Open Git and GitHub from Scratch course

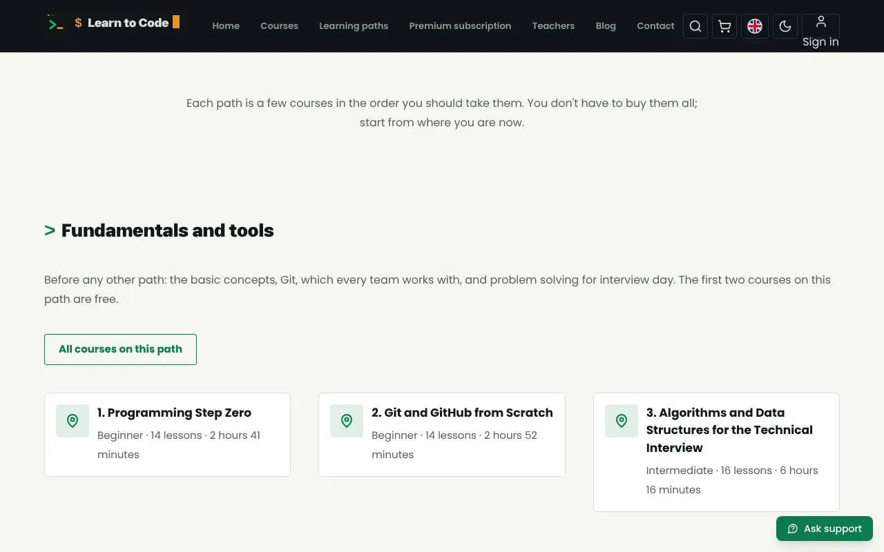(462, 413)
